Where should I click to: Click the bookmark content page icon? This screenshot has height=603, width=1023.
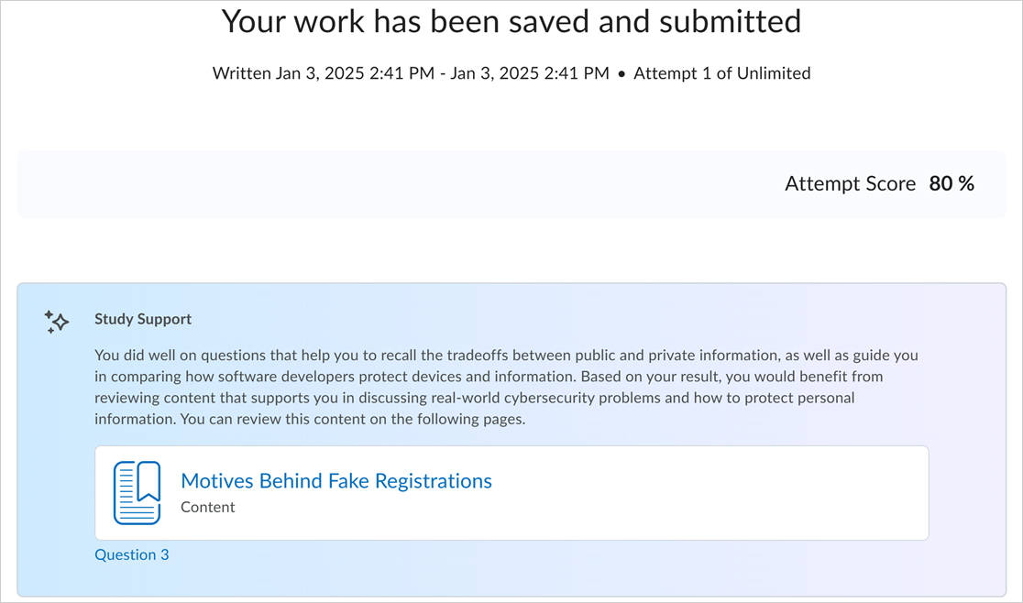[x=137, y=493]
